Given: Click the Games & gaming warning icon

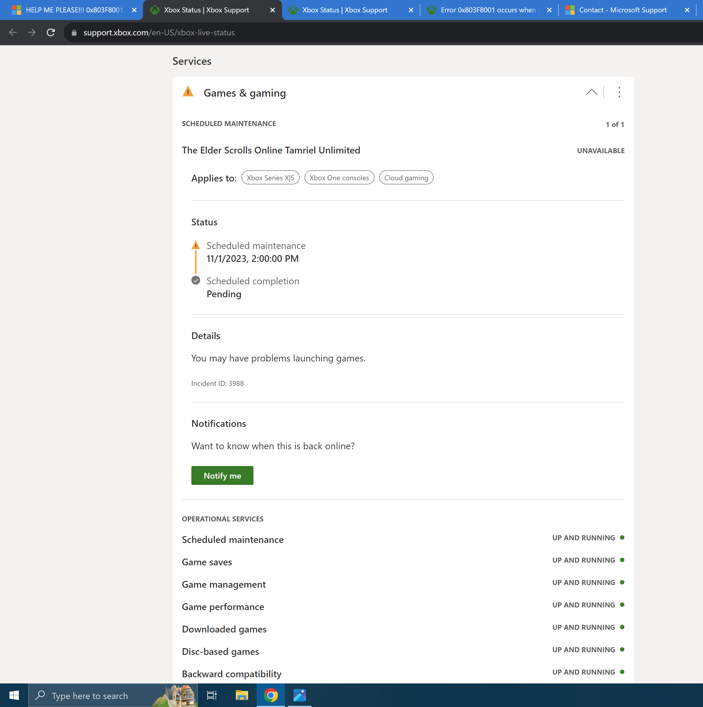Looking at the screenshot, I should point(188,92).
